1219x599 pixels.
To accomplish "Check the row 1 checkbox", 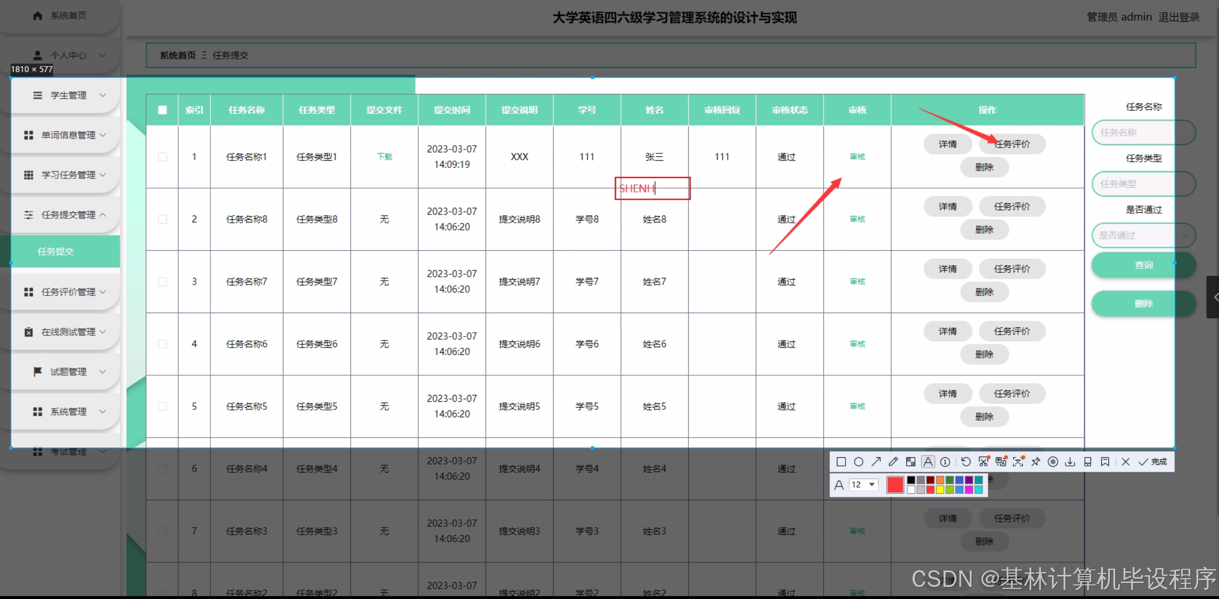I will coord(163,157).
